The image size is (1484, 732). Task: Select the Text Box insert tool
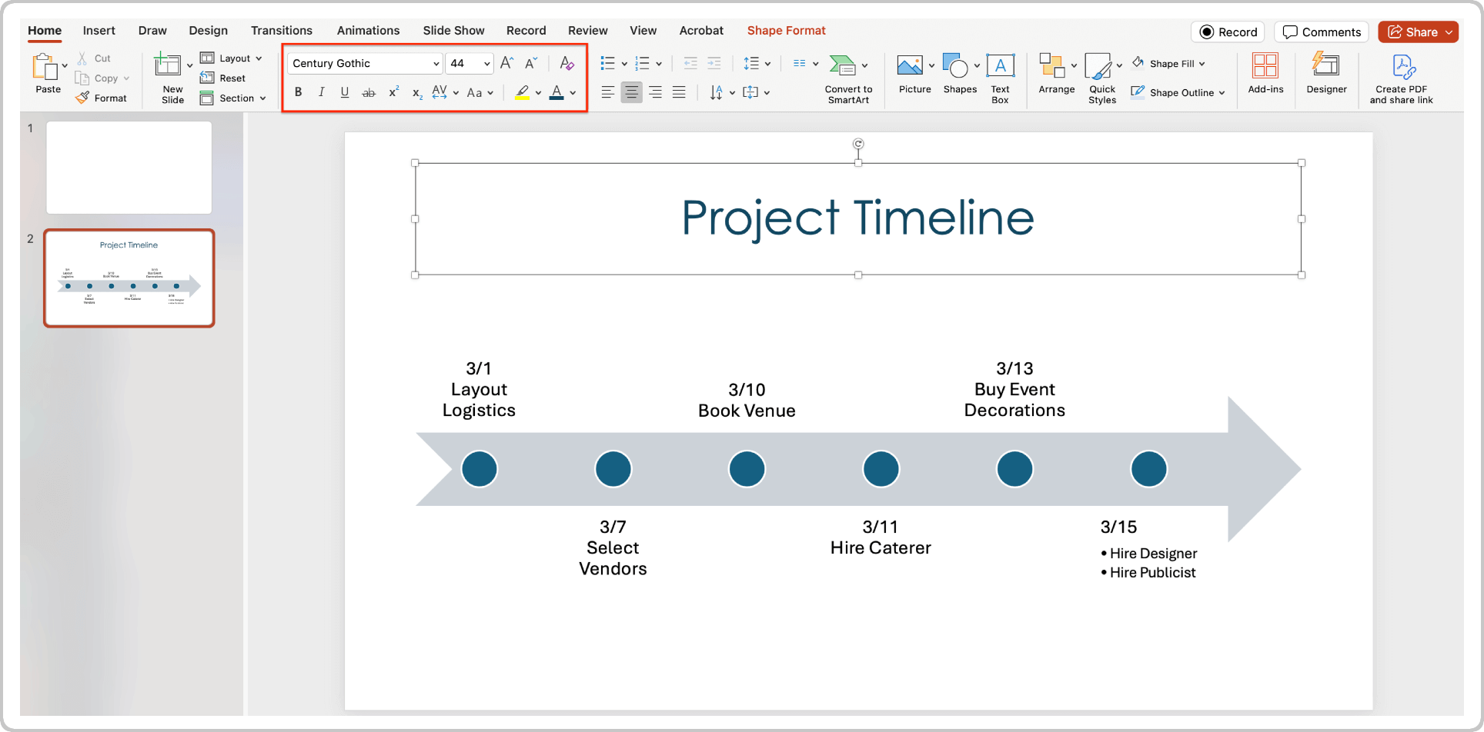1000,75
